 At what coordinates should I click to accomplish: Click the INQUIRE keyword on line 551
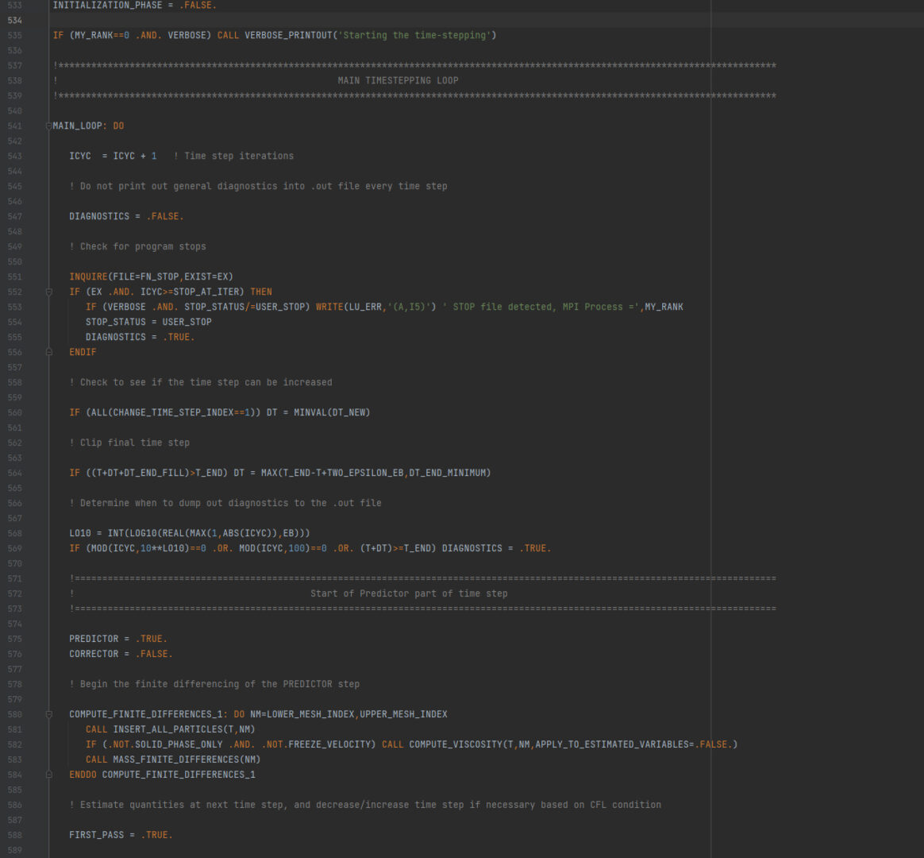pos(88,276)
